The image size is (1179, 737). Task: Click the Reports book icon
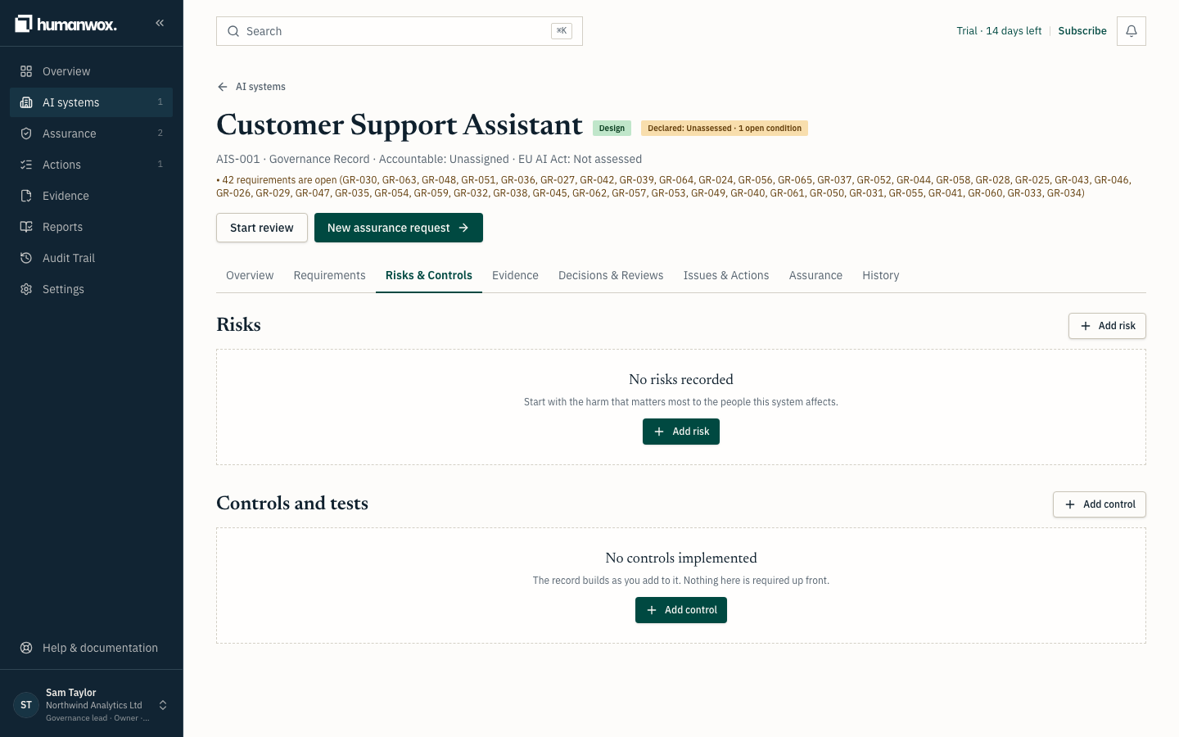[26, 227]
